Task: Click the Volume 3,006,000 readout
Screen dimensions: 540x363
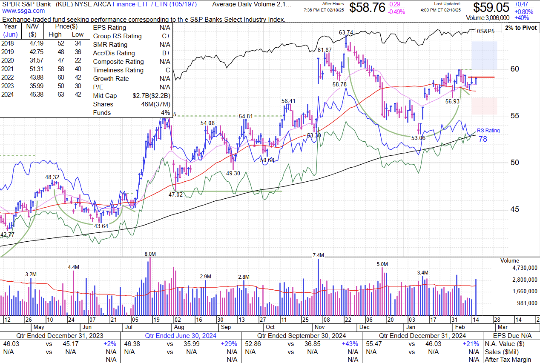Action: [x=488, y=18]
